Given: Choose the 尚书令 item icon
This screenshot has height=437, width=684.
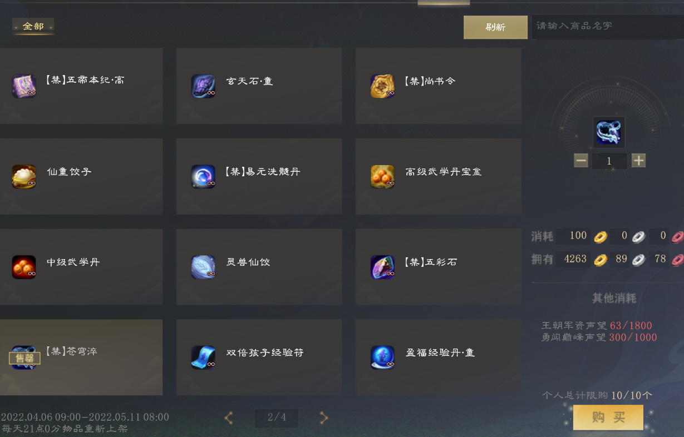Looking at the screenshot, I should (382, 86).
